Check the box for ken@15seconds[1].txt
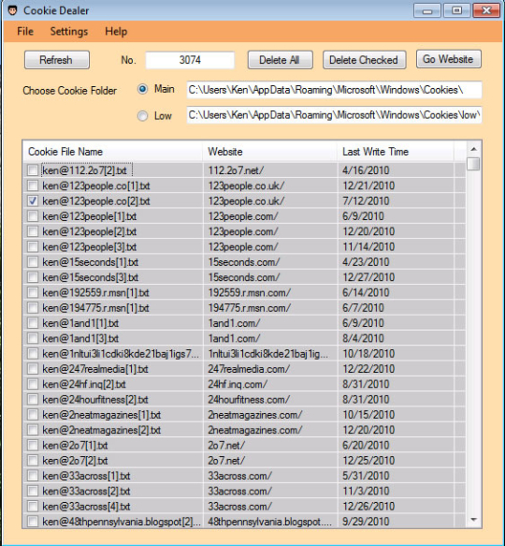505x546 pixels. [x=33, y=262]
